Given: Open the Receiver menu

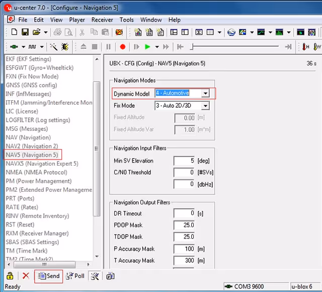Looking at the screenshot, I should pyautogui.click(x=102, y=20).
